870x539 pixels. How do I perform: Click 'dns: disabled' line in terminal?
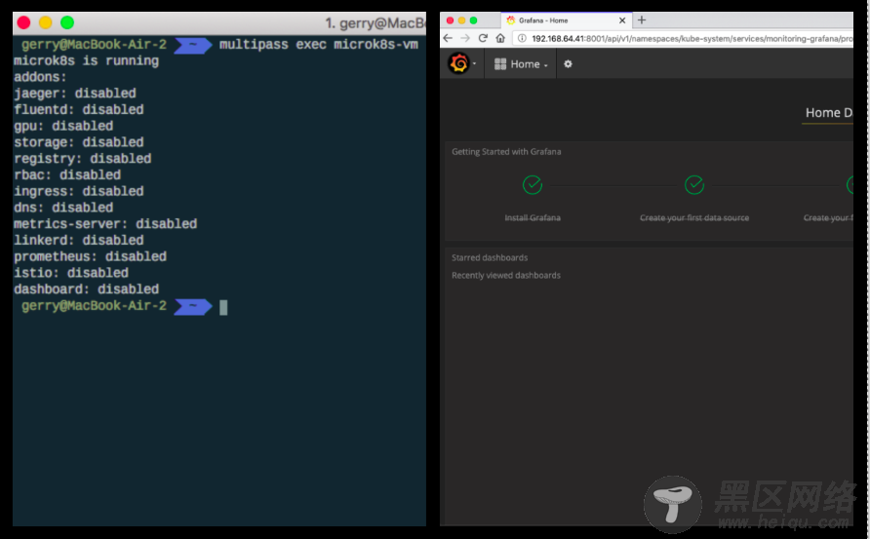tap(63, 208)
